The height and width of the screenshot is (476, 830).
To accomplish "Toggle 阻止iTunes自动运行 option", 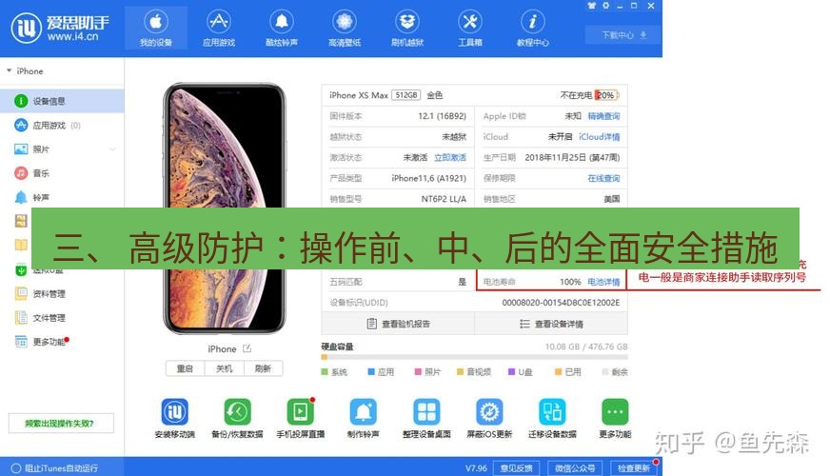I will tap(16, 468).
